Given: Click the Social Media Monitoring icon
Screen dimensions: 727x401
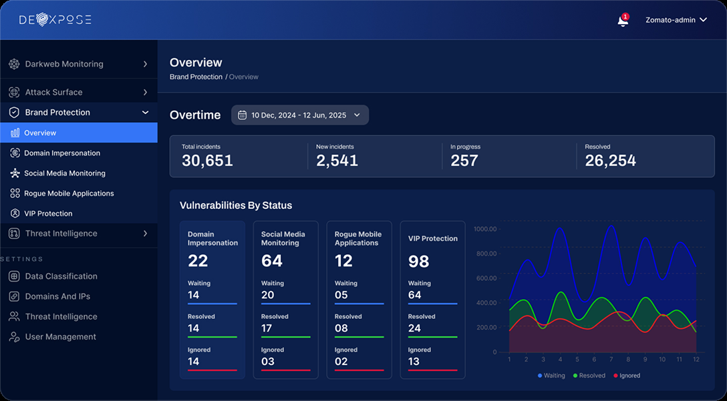Looking at the screenshot, I should pos(15,173).
